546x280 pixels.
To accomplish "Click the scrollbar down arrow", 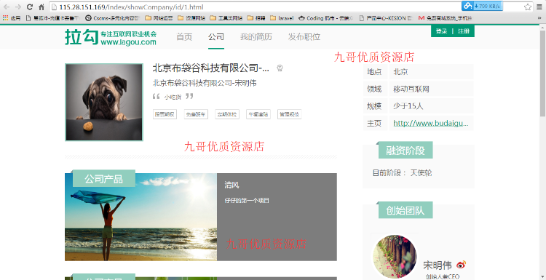I will point(542,277).
